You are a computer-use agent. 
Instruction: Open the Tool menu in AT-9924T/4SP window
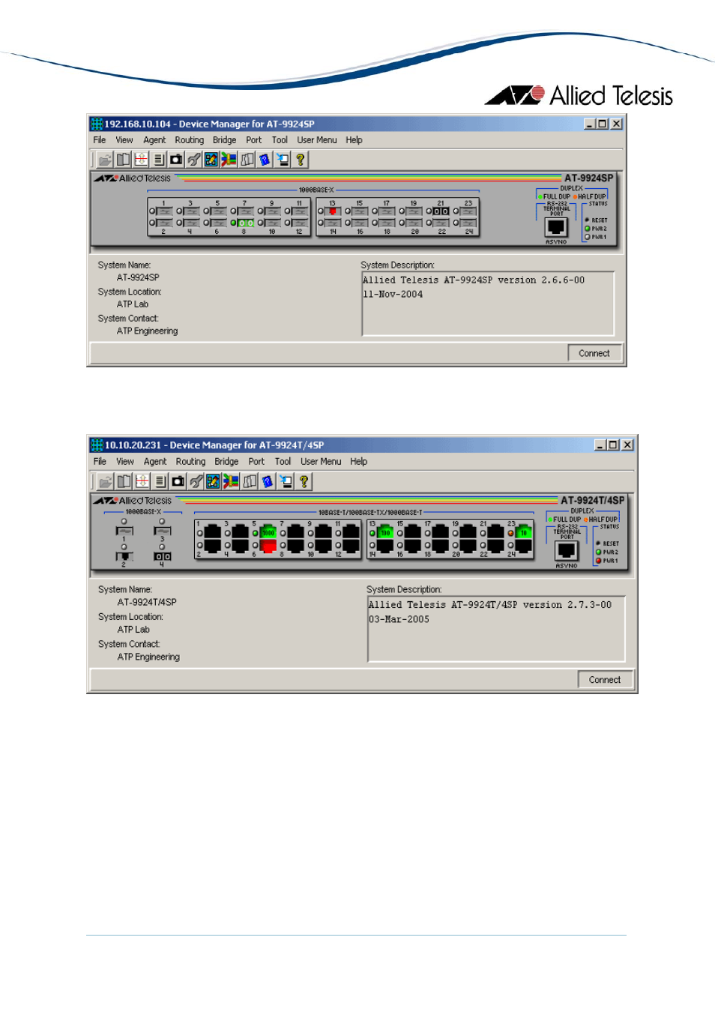point(283,462)
